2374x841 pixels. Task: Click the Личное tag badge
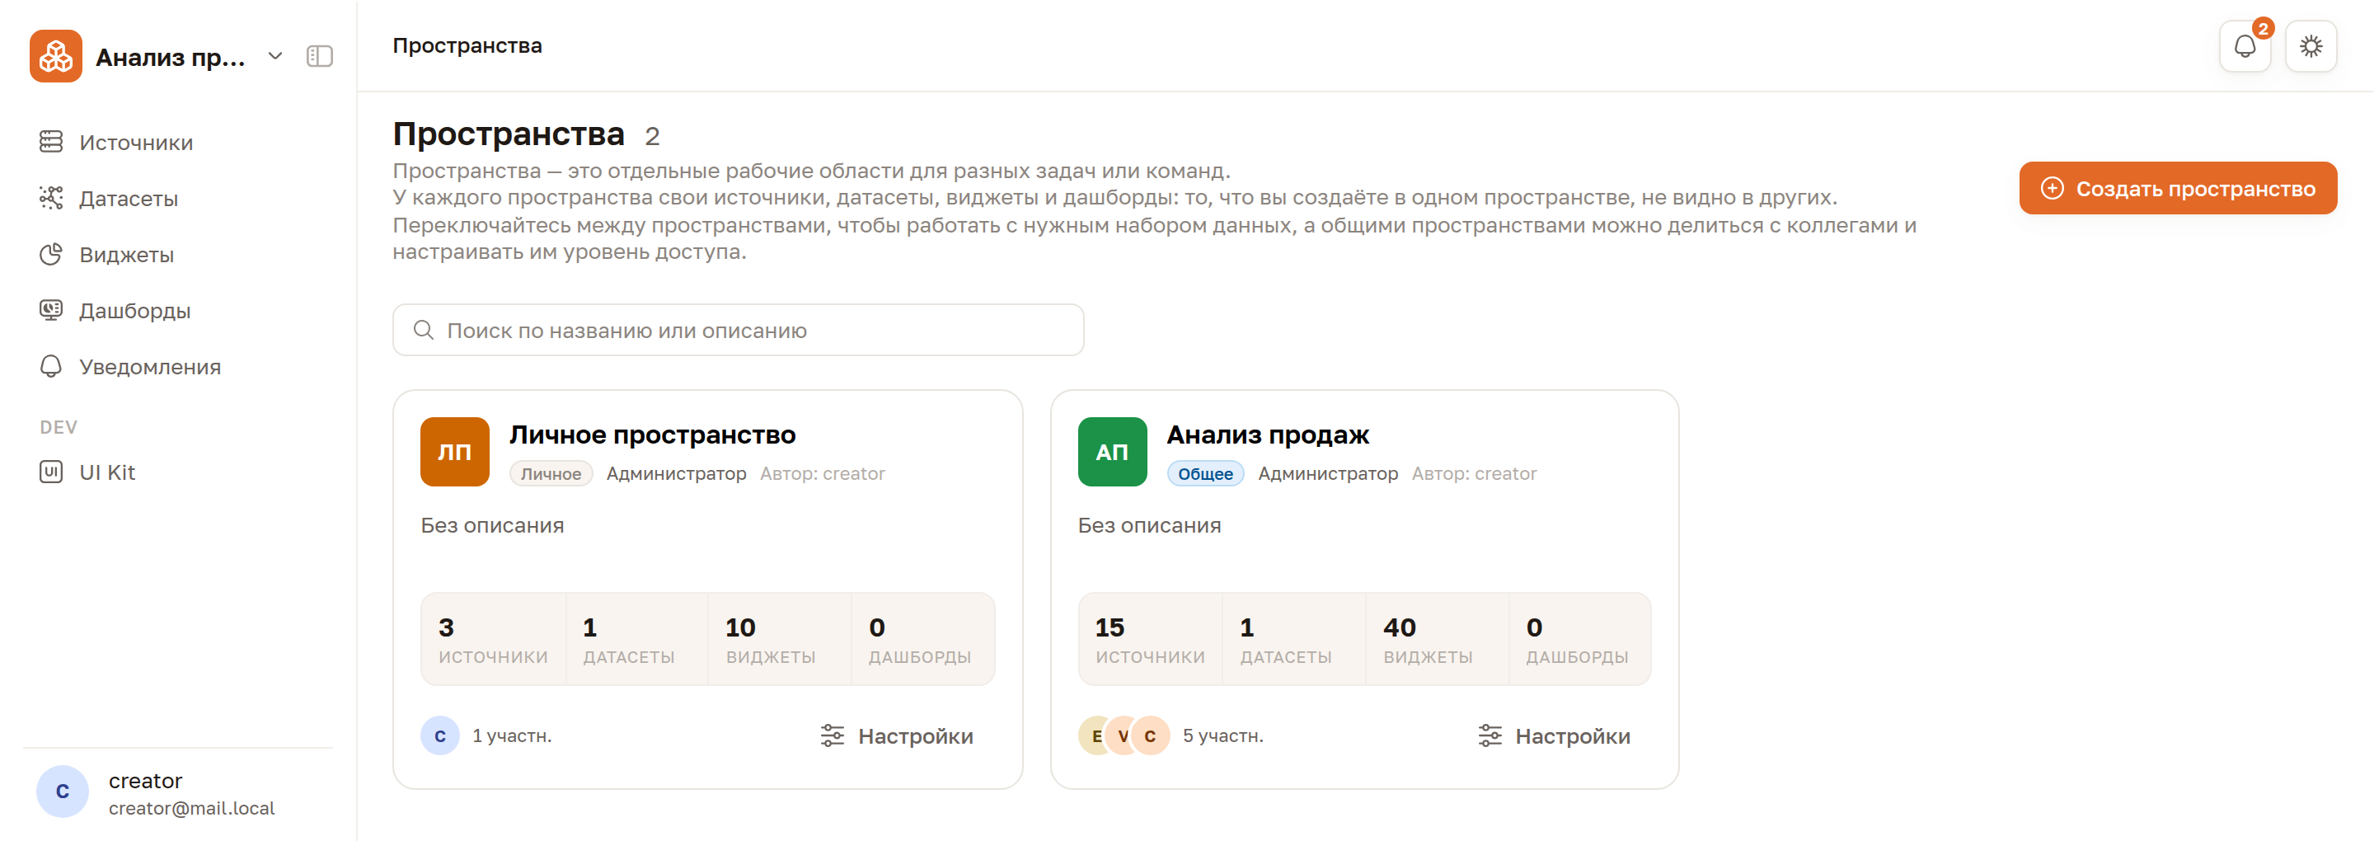point(551,474)
